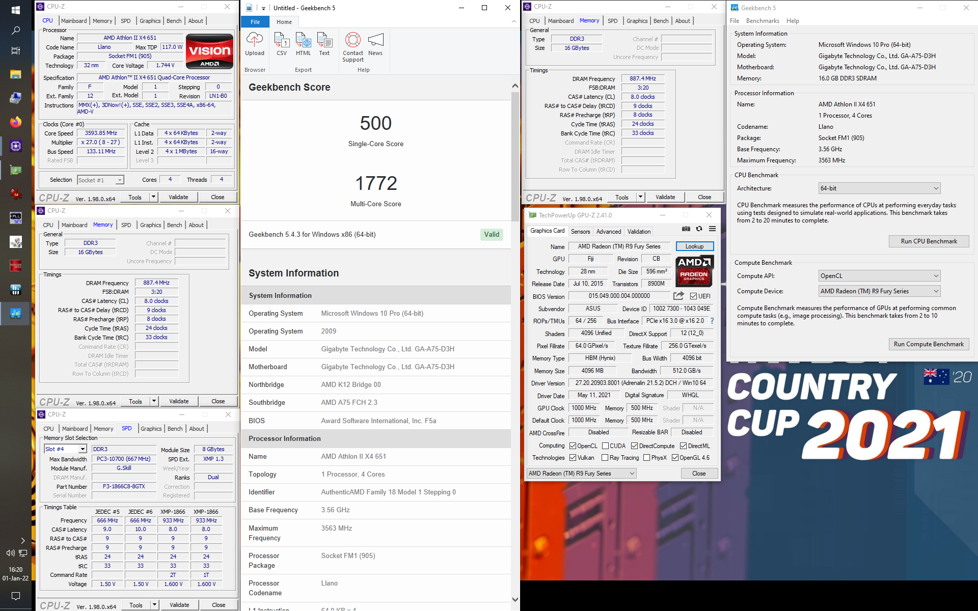Toggle the PhysX checkbox
The image size is (978, 611).
click(647, 458)
